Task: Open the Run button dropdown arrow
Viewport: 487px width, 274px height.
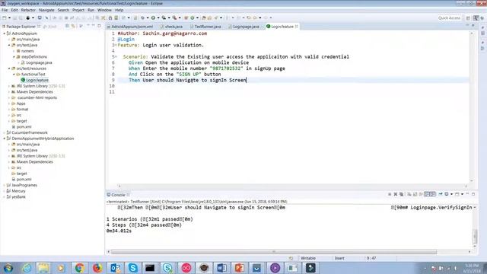Action: click(x=158, y=18)
